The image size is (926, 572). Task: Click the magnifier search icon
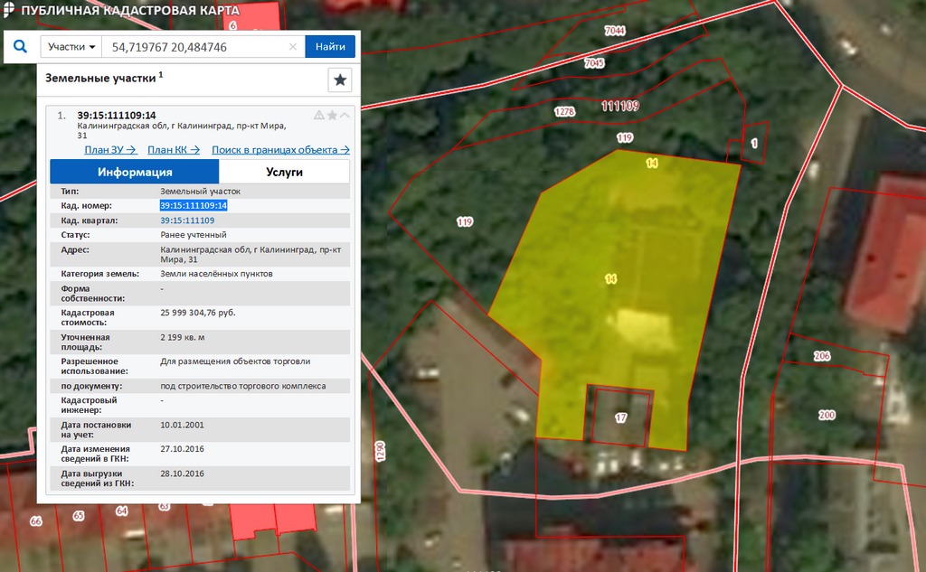pyautogui.click(x=20, y=47)
